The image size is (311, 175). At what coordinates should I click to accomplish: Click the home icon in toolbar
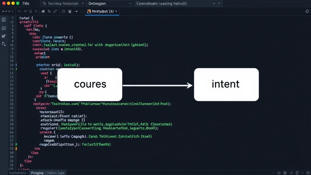pos(43,11)
